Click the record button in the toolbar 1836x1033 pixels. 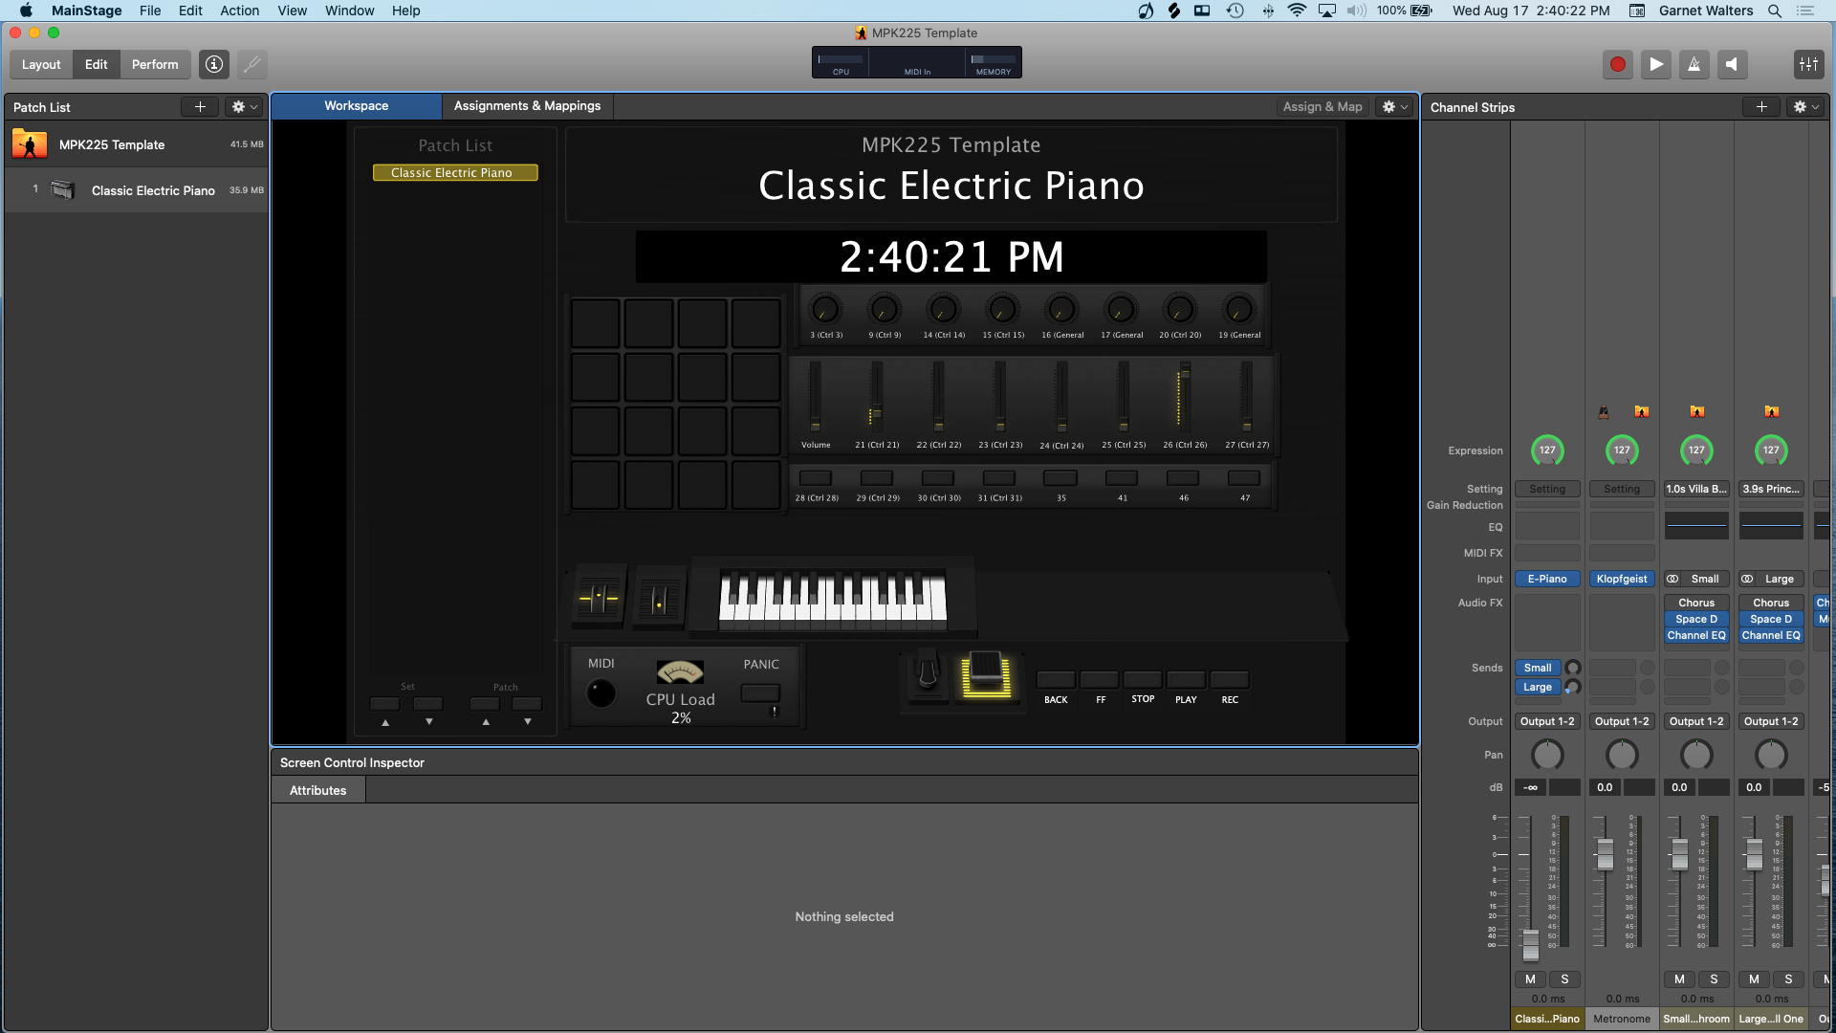tap(1617, 64)
